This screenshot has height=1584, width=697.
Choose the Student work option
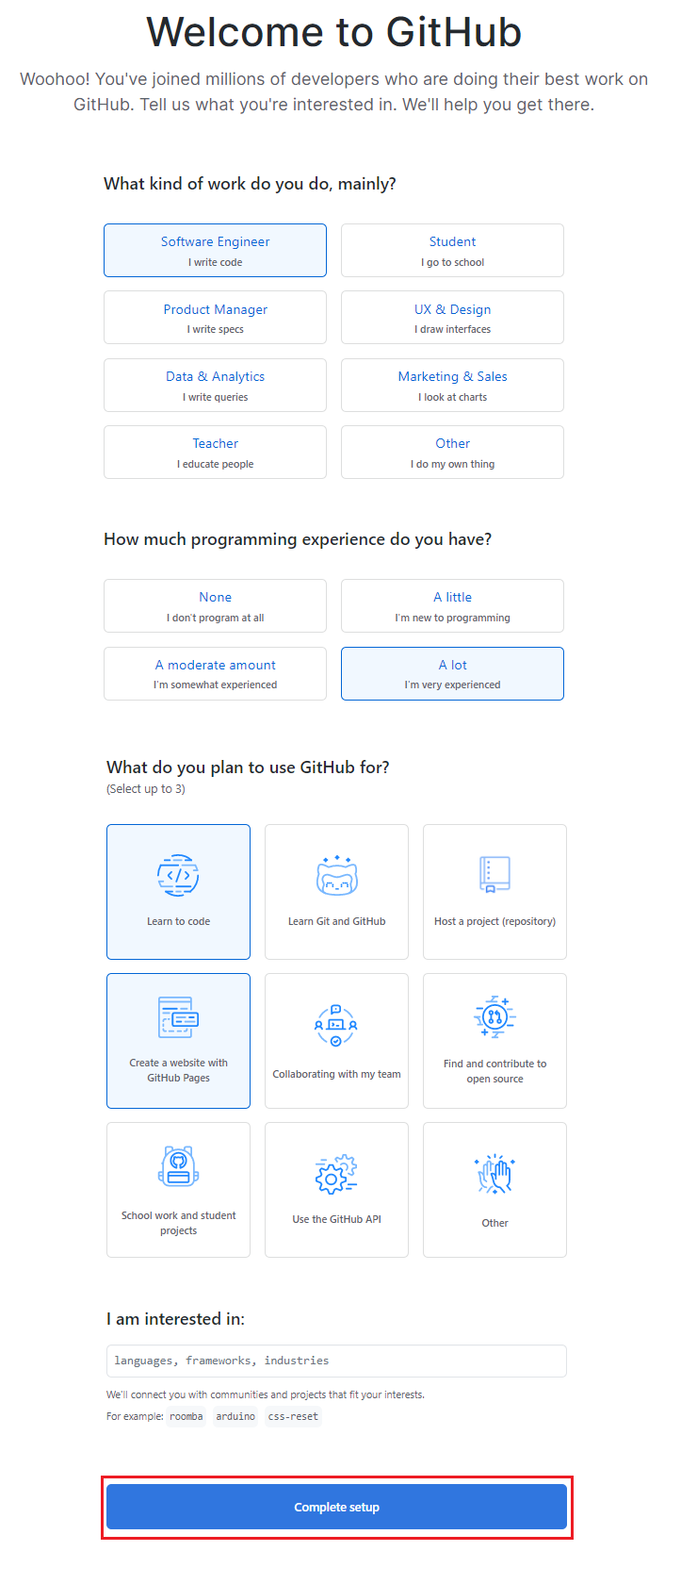point(452,250)
